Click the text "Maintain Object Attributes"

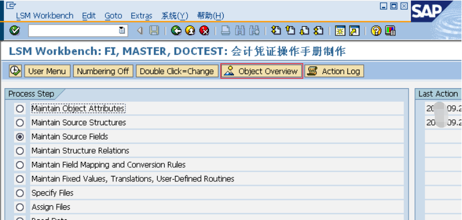pos(78,108)
